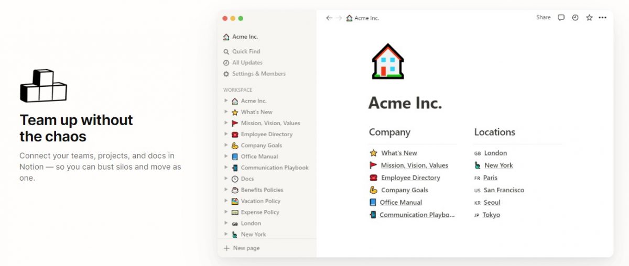Open the Seoul location link
Screen dimensions: 629x266
click(492, 203)
